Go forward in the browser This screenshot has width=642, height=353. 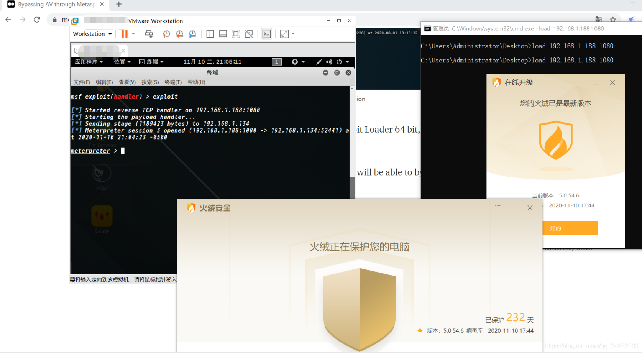(x=23, y=20)
